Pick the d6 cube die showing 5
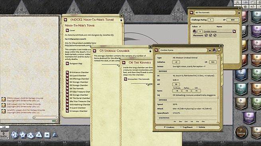 47,135
